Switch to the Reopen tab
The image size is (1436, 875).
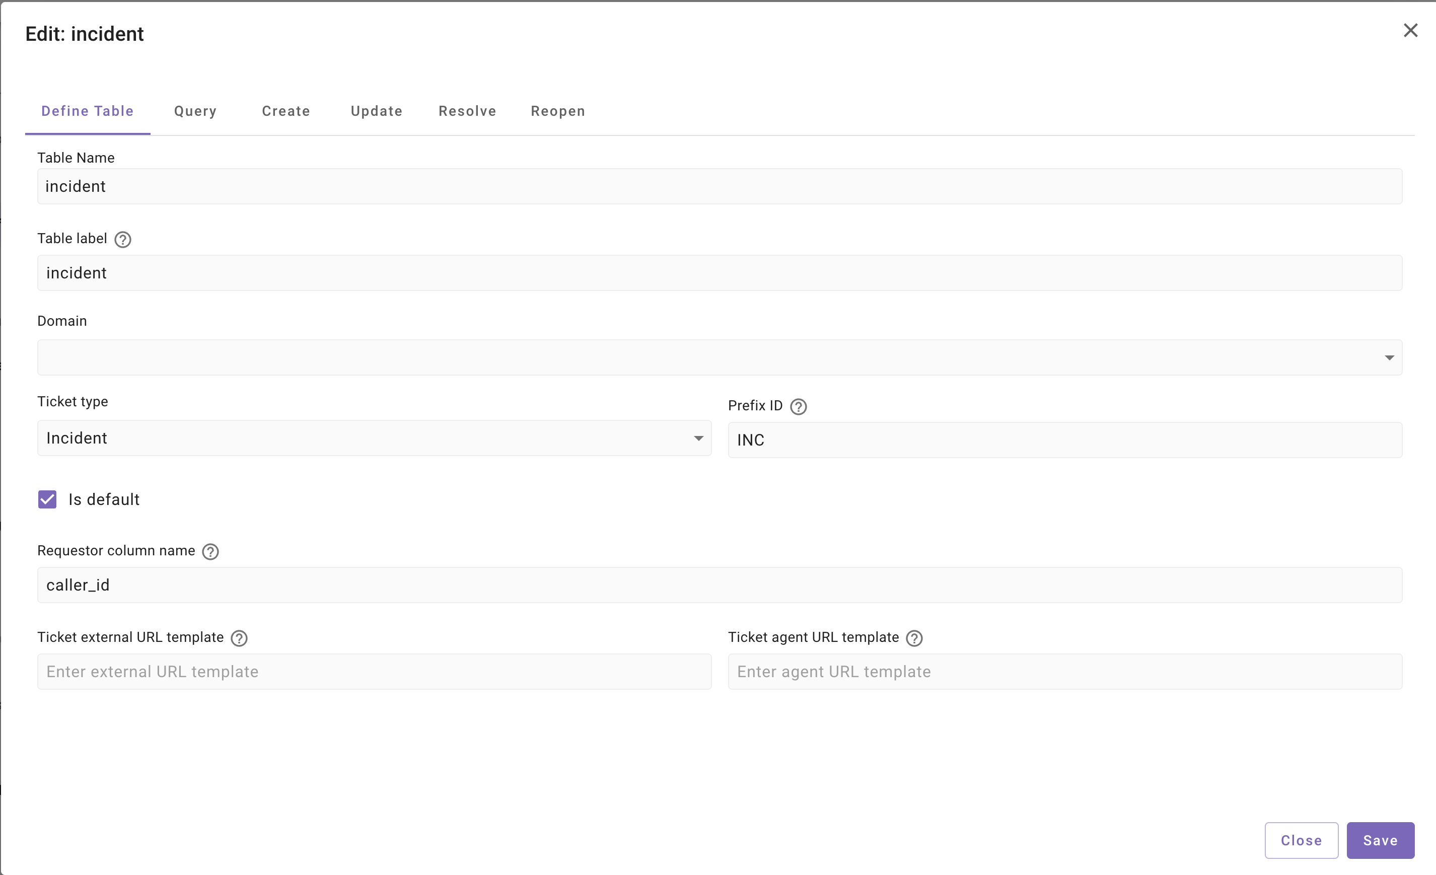pos(558,111)
